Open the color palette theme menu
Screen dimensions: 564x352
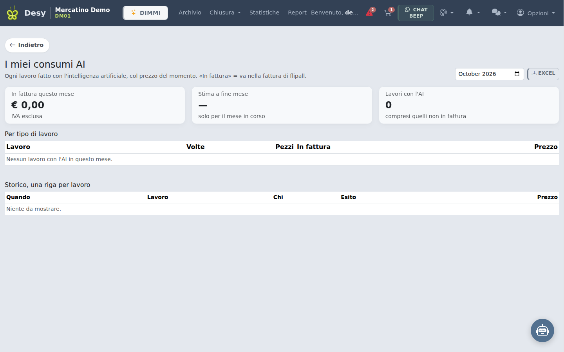tap(446, 13)
